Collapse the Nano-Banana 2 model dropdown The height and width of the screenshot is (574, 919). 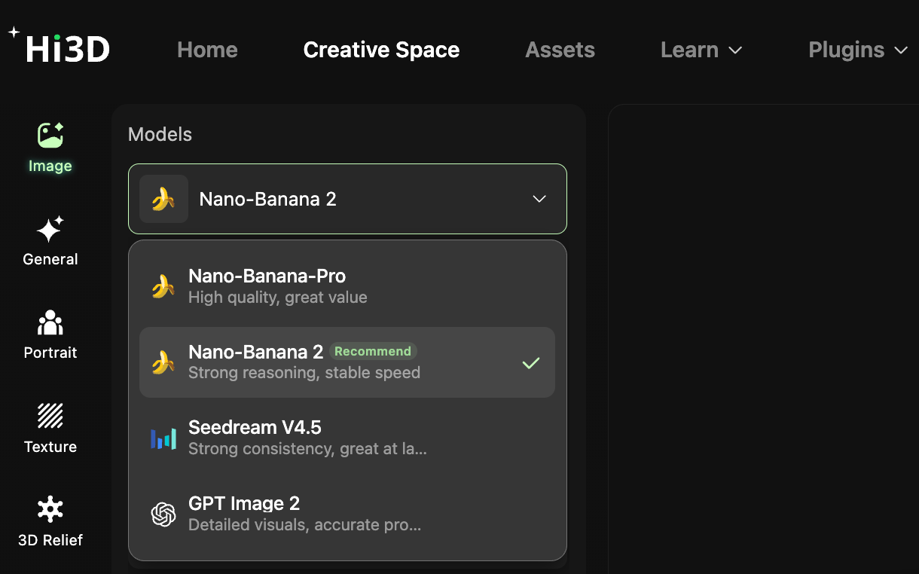347,199
